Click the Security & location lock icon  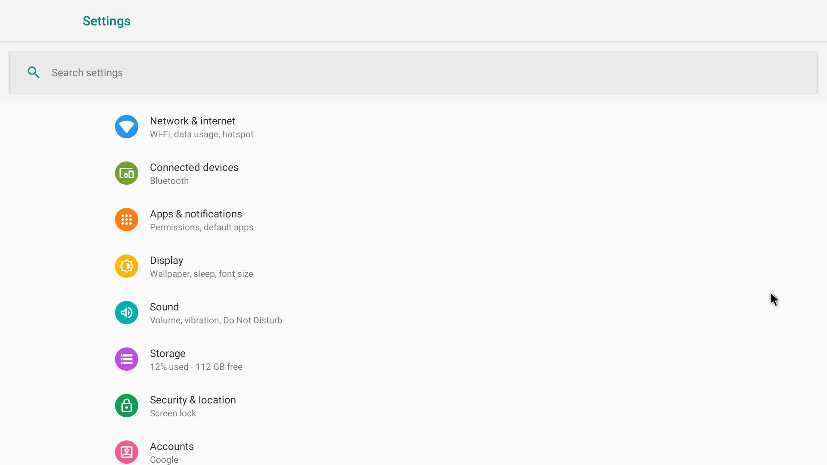(x=126, y=406)
